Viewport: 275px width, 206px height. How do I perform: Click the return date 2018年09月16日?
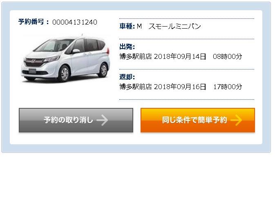click(x=180, y=87)
